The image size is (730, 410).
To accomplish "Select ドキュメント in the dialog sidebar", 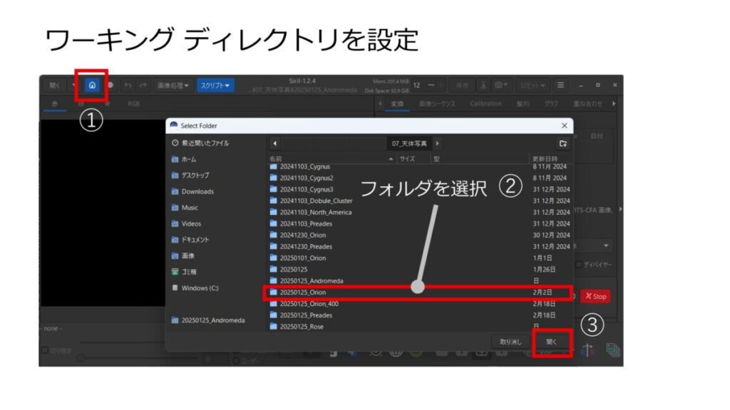I will tap(190, 240).
